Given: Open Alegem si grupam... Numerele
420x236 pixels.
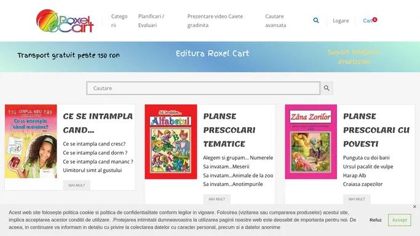Looking at the screenshot, I should pyautogui.click(x=238, y=157).
